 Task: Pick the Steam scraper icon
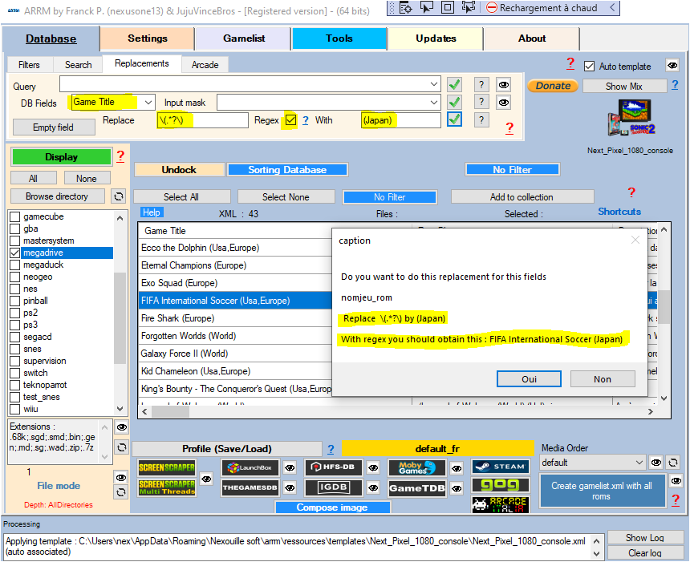point(500,467)
